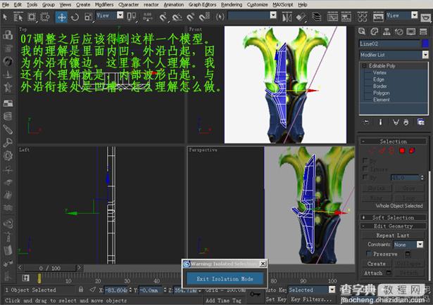Image resolution: width=433 pixels, height=305 pixels.
Task: Select the Select Object arrow tool
Action: (x=5, y=17)
